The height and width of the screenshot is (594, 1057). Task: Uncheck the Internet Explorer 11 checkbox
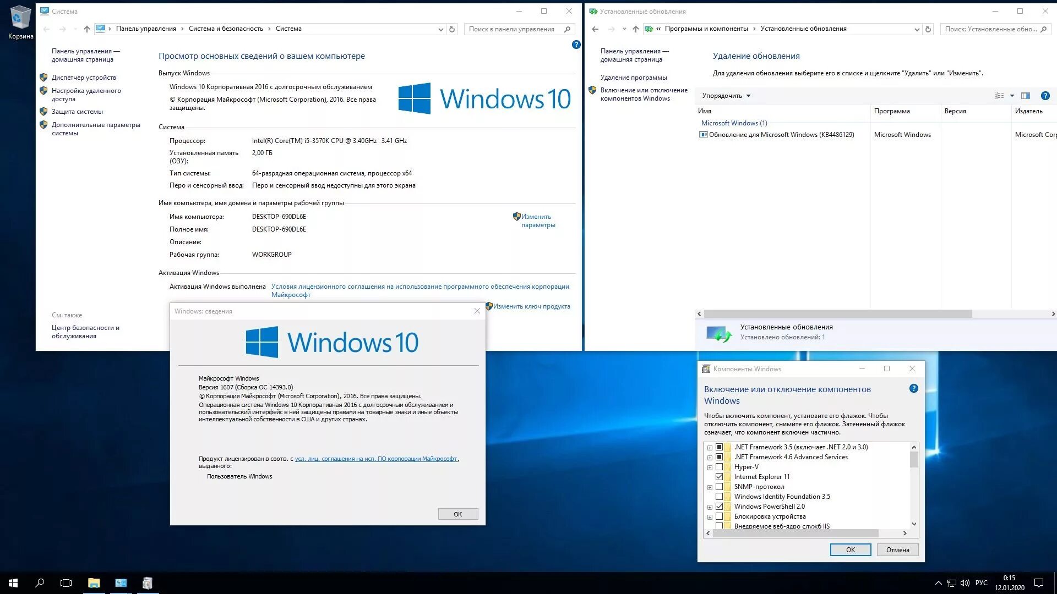(x=719, y=477)
